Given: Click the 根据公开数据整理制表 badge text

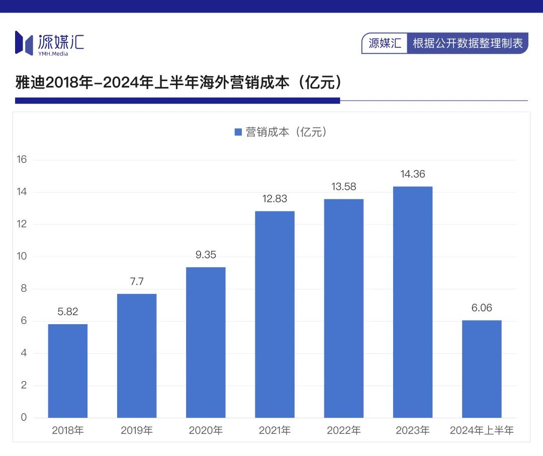Looking at the screenshot, I should pos(468,43).
